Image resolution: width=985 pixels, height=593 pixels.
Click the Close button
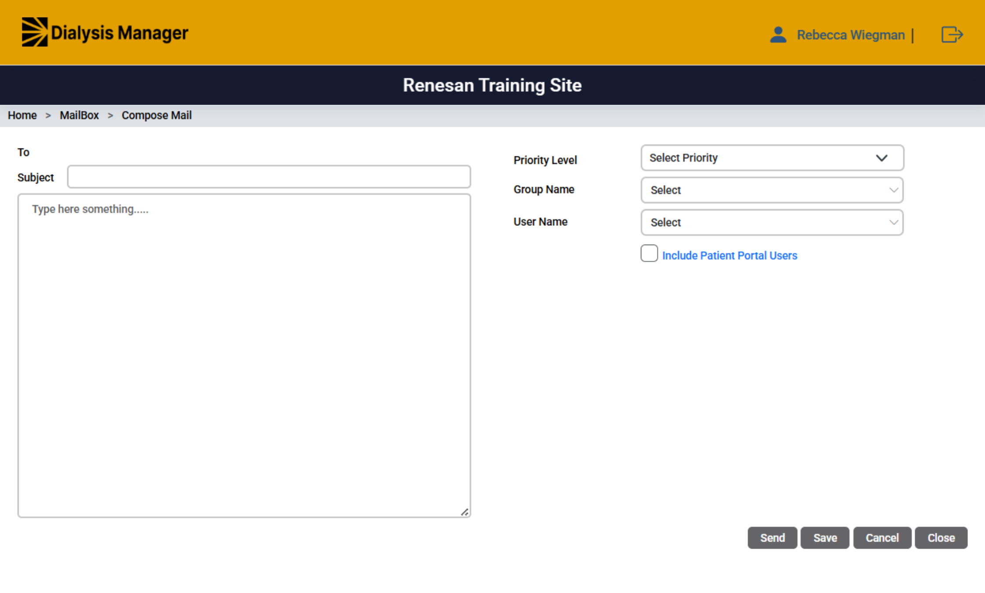coord(941,538)
